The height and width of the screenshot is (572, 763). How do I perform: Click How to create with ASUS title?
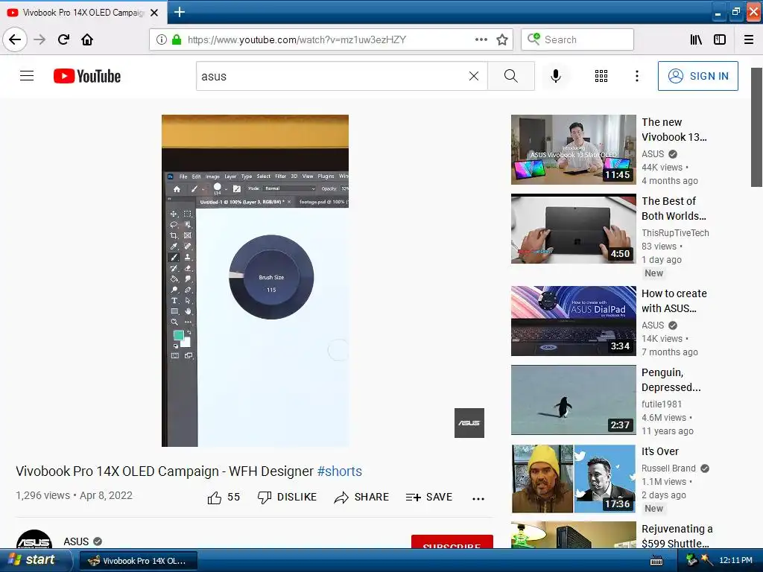(674, 301)
